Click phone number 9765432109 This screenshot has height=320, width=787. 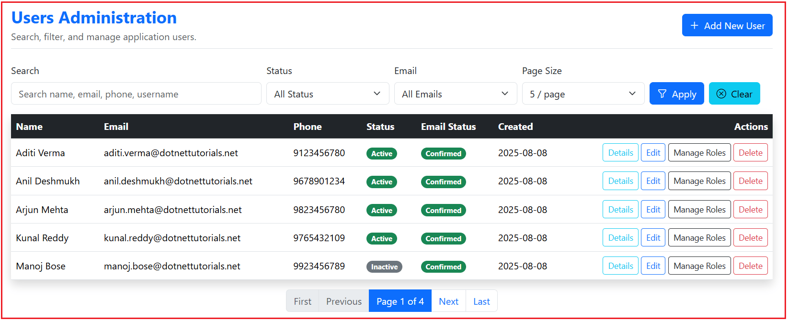pyautogui.click(x=319, y=238)
